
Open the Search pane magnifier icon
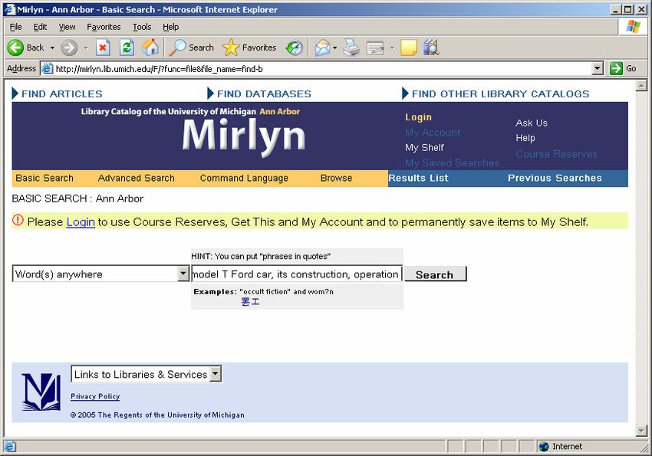(177, 48)
